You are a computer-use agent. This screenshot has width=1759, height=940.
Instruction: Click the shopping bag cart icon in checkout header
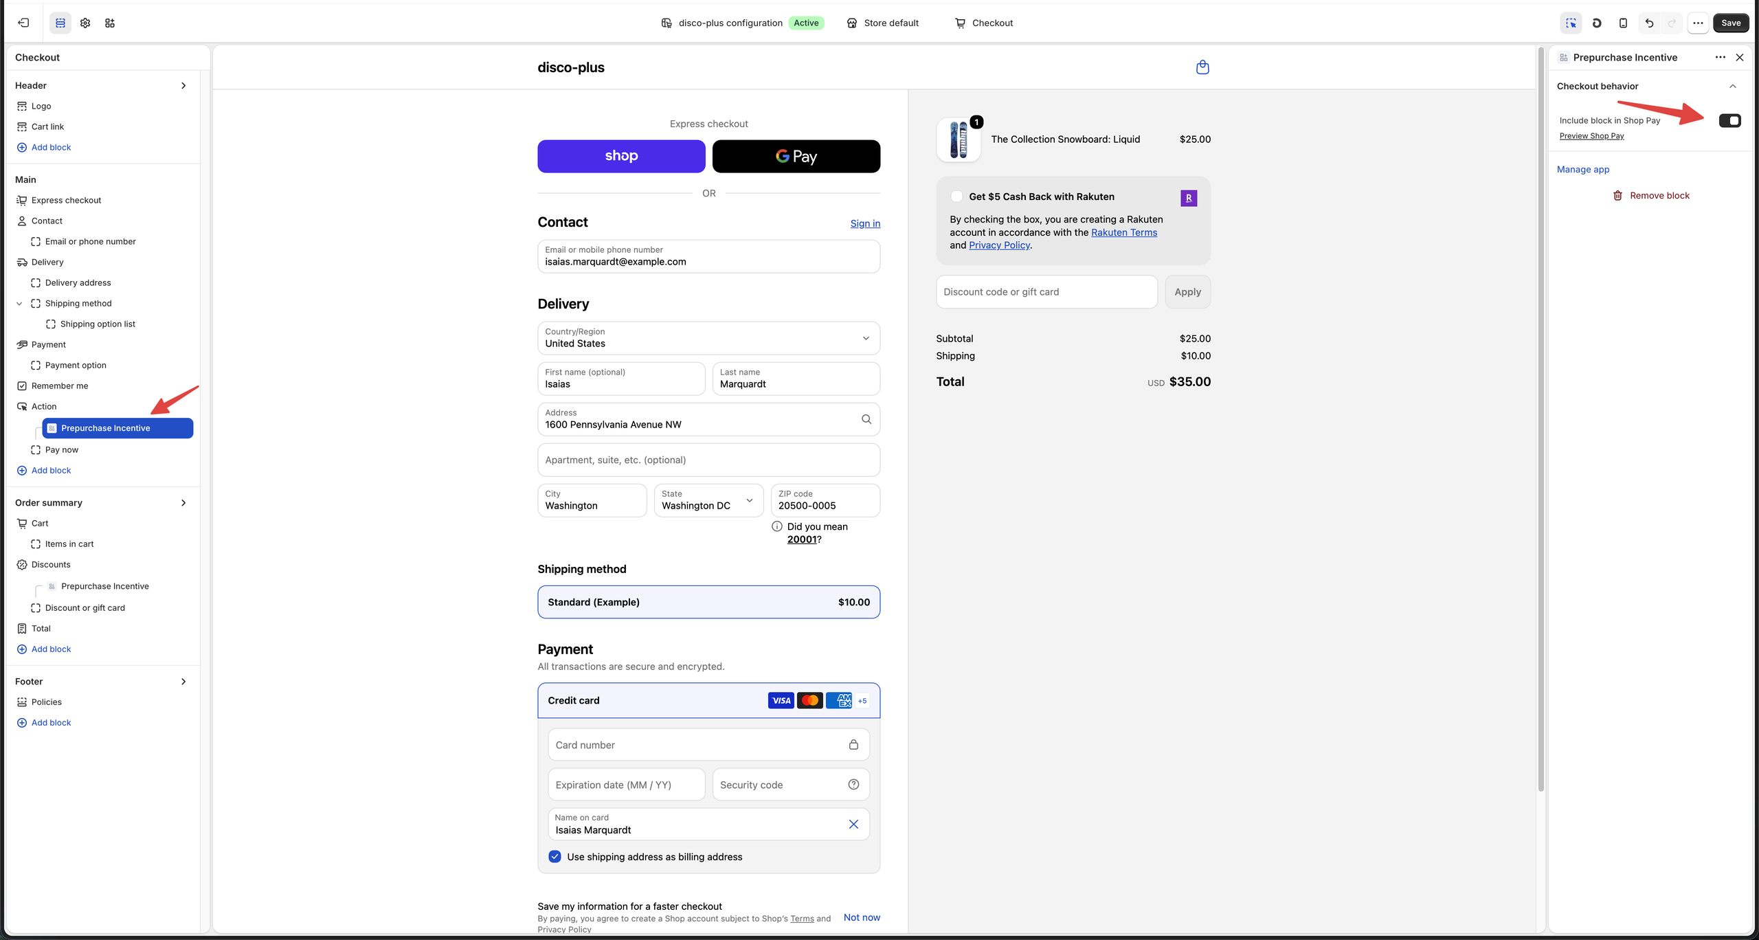pos(1202,67)
